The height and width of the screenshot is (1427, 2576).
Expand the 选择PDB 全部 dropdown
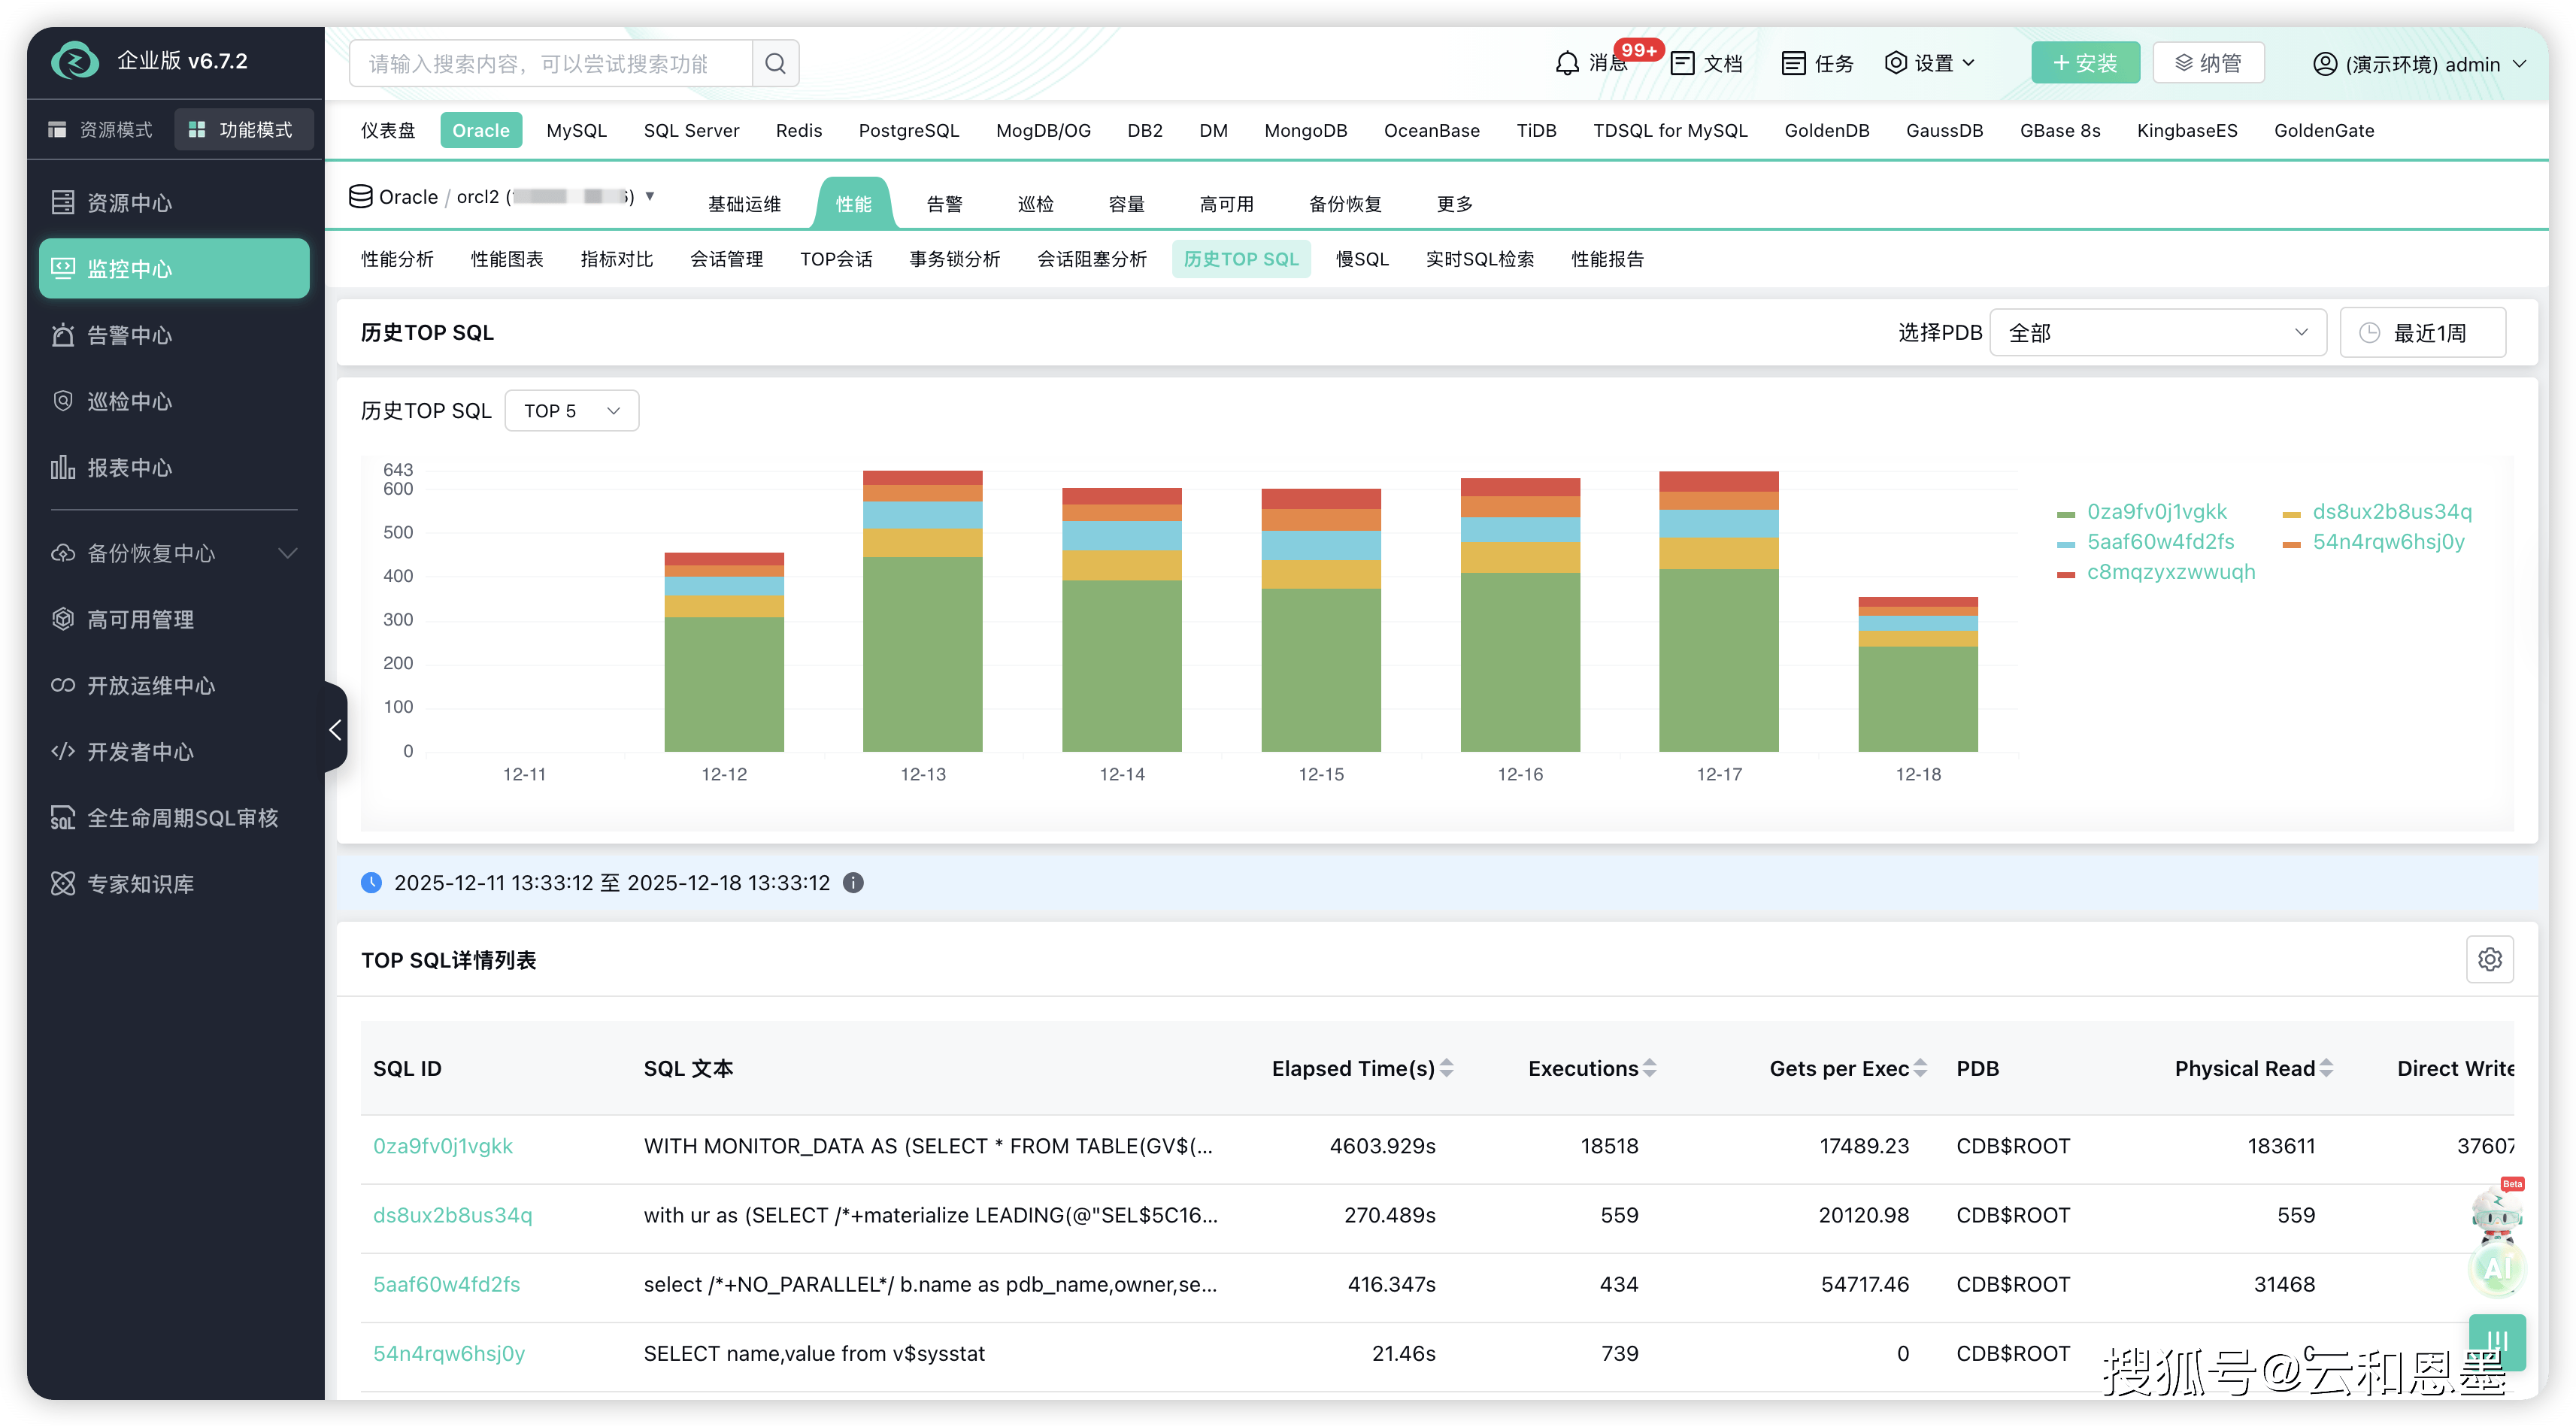pyautogui.click(x=2157, y=333)
